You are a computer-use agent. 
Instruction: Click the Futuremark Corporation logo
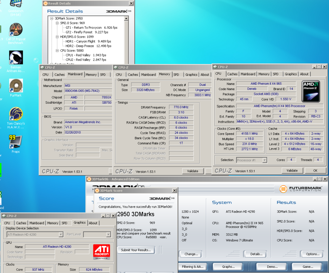(301, 189)
